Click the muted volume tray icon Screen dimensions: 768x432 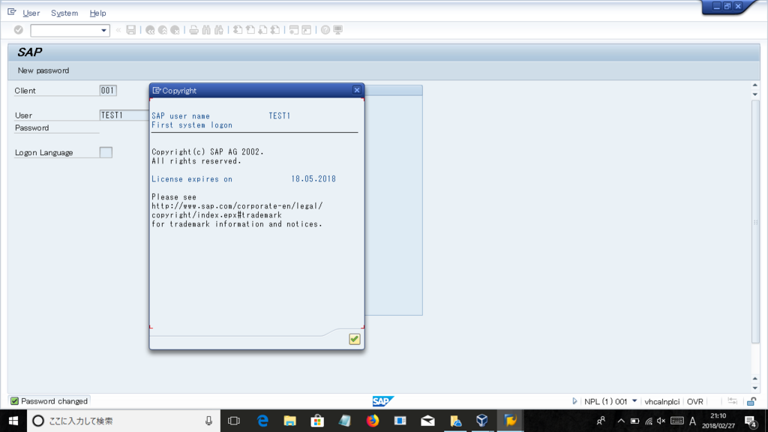click(x=661, y=421)
